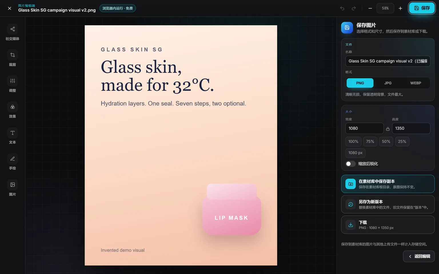Click 另存为新版本 save as new version
The width and height of the screenshot is (439, 274).
[388, 204]
